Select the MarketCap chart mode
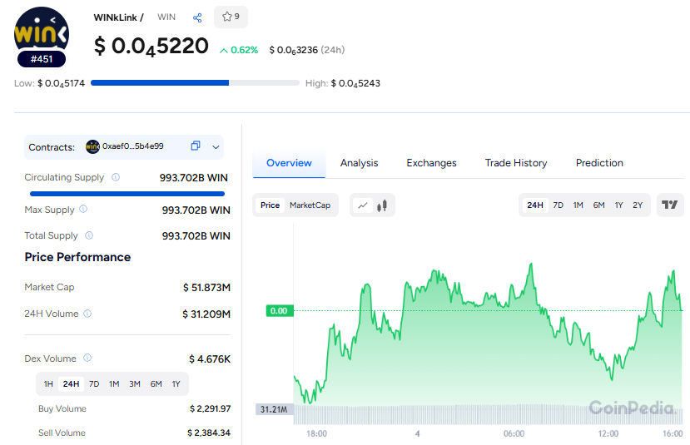This screenshot has height=445, width=690. [x=310, y=205]
